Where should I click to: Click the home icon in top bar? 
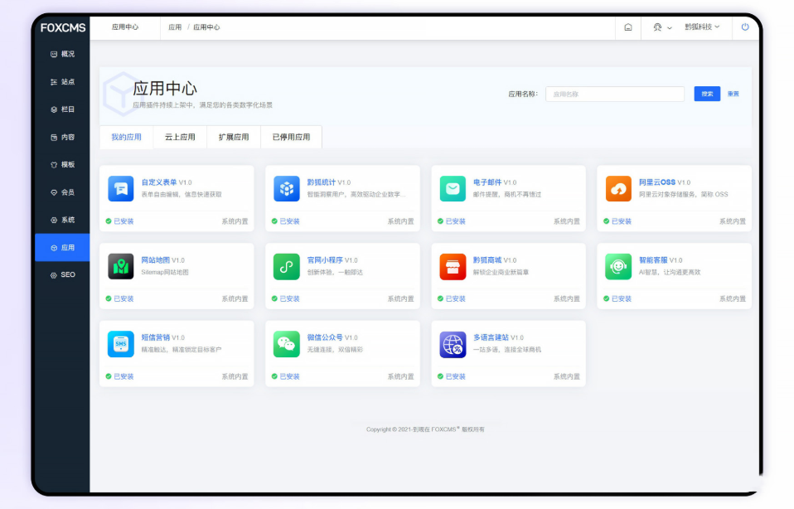pyautogui.click(x=628, y=27)
